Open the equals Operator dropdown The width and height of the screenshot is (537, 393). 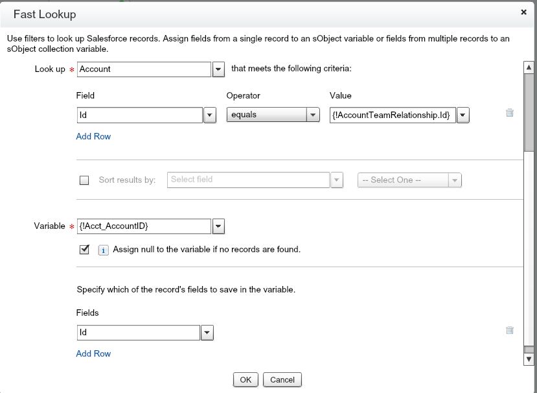[x=314, y=115]
